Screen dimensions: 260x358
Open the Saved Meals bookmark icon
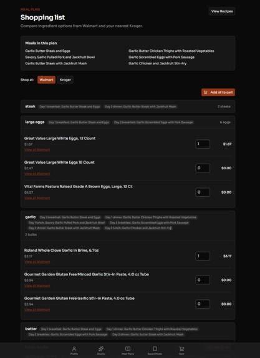(155, 351)
